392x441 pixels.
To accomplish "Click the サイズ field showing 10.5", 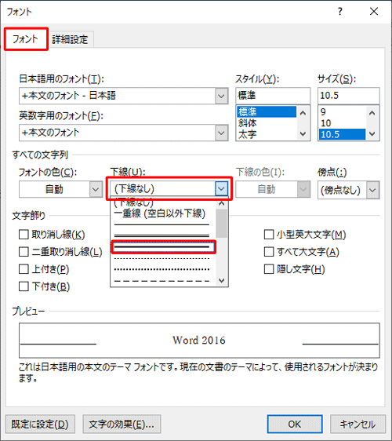I will point(348,96).
